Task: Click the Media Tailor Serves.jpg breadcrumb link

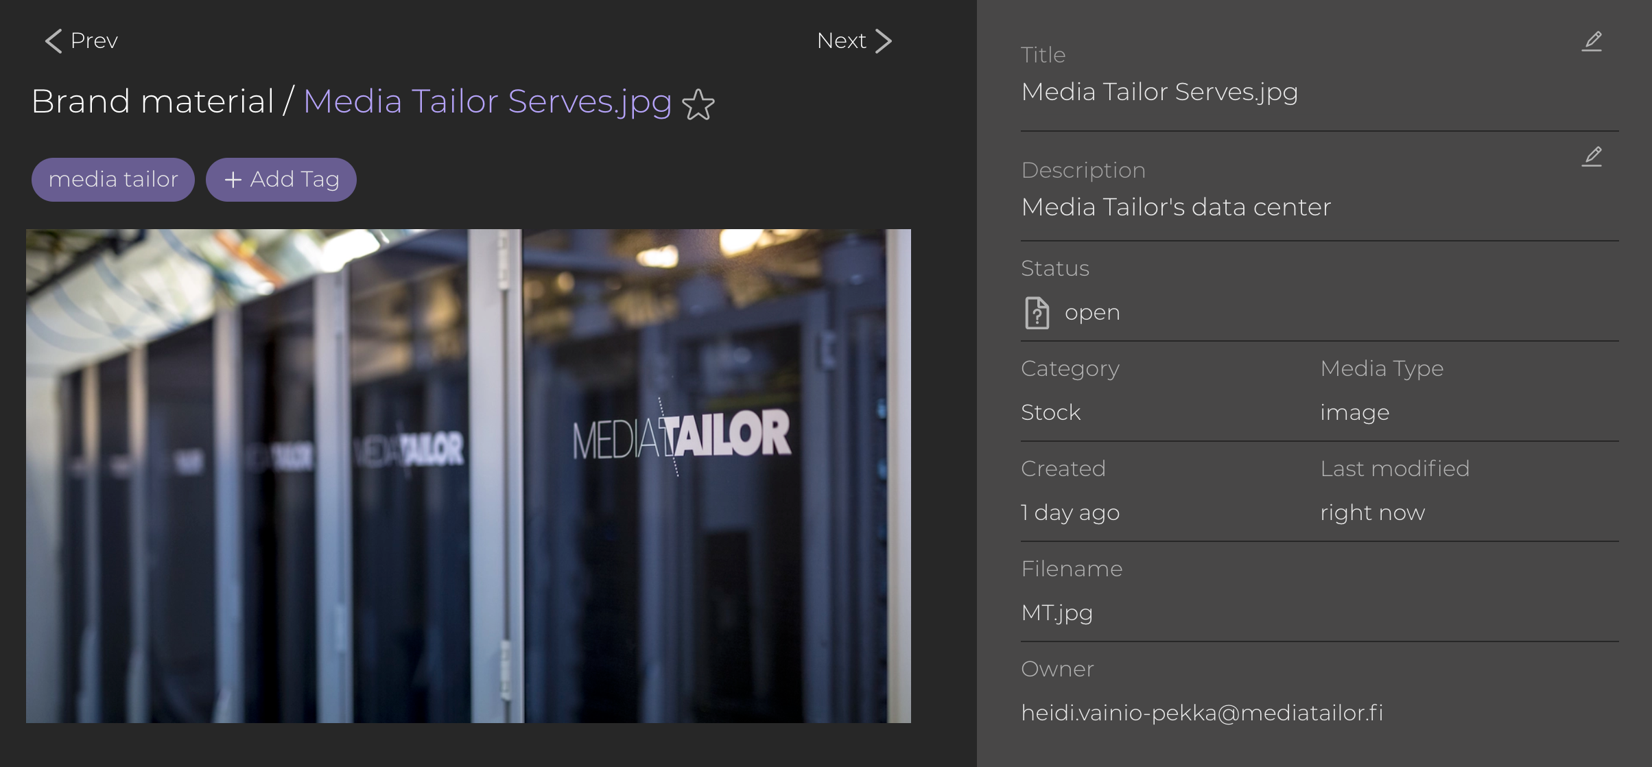Action: (x=487, y=102)
